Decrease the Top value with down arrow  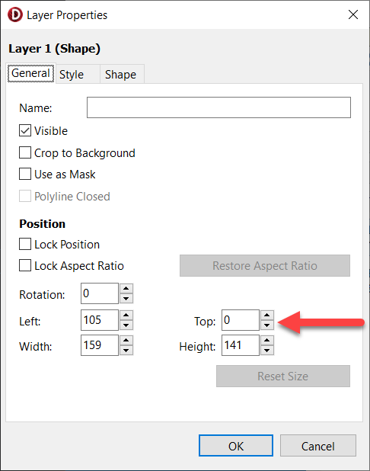267,325
